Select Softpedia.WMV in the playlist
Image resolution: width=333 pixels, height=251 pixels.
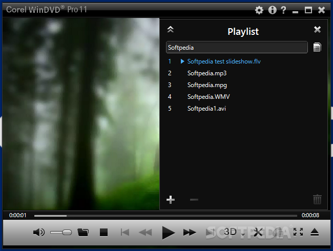[209, 97]
